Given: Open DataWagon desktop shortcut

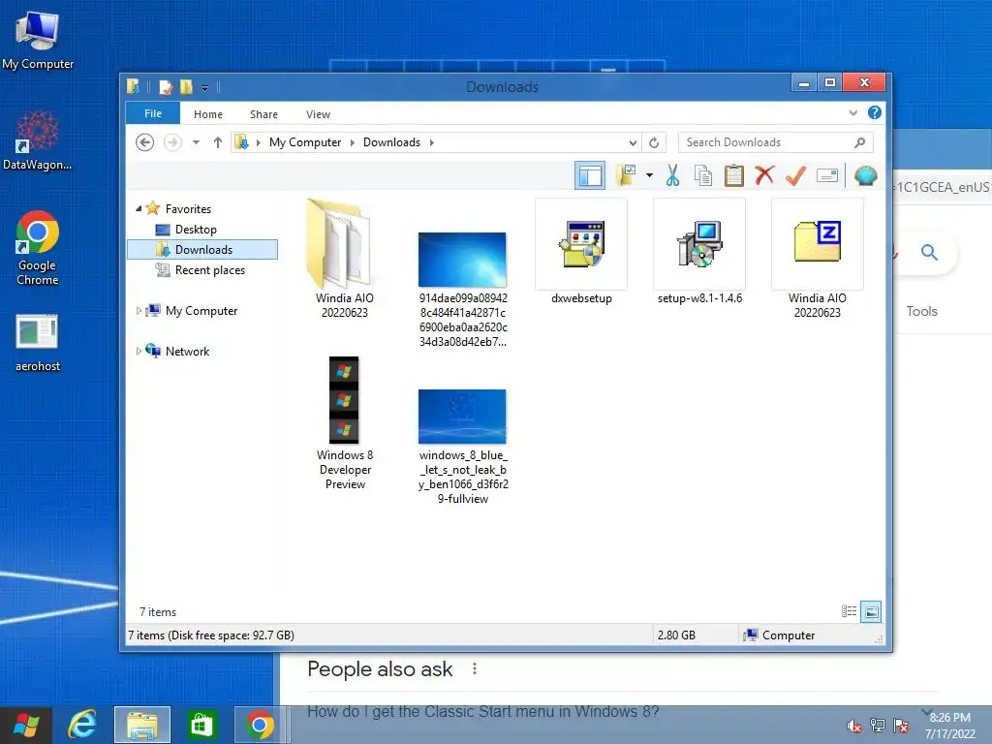Looking at the screenshot, I should click(38, 140).
